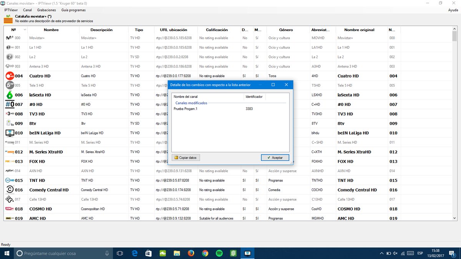Image resolution: width=461 pixels, height=259 pixels.
Task: Click the Cortana microphone icon
Action: [107, 253]
